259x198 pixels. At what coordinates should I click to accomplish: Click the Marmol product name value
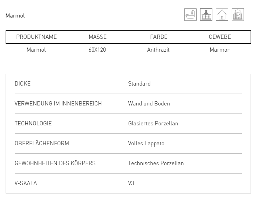(36, 50)
